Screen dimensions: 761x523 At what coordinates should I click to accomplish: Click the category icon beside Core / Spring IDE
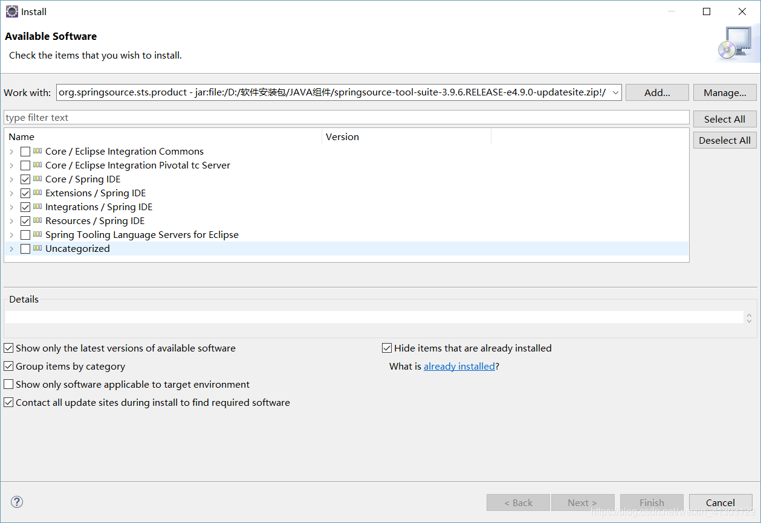[x=37, y=179]
